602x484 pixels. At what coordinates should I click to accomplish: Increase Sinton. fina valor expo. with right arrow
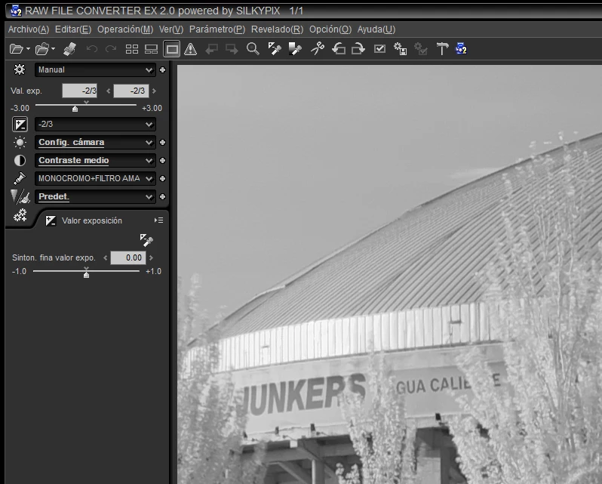pyautogui.click(x=152, y=257)
